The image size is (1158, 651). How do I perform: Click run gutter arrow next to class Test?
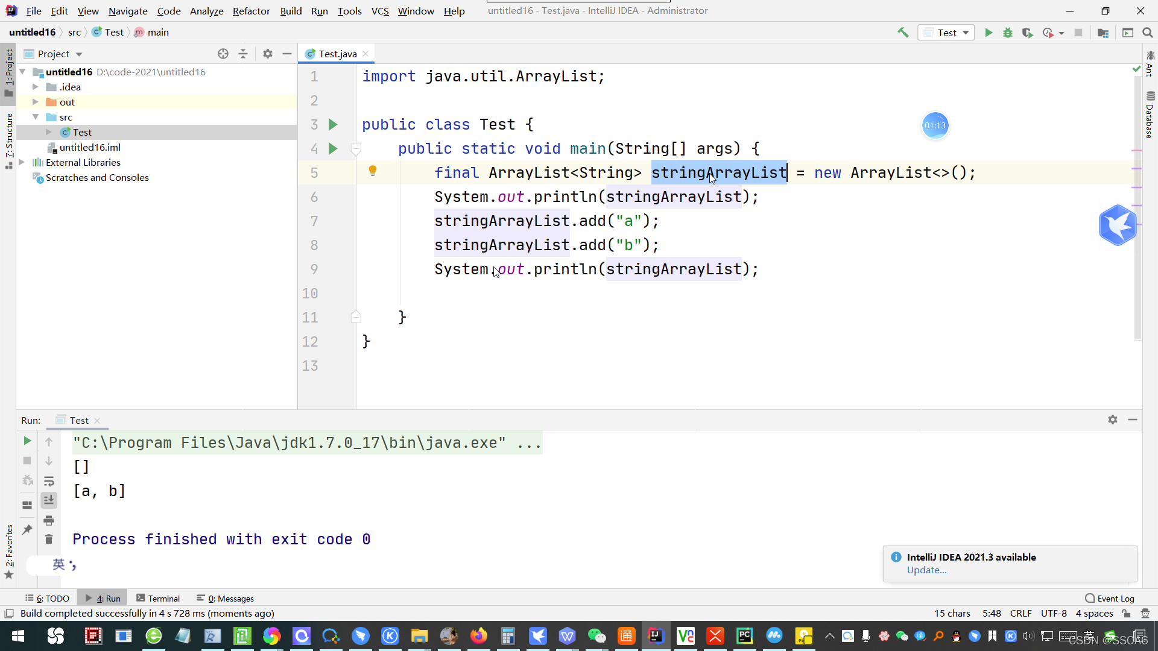coord(333,125)
